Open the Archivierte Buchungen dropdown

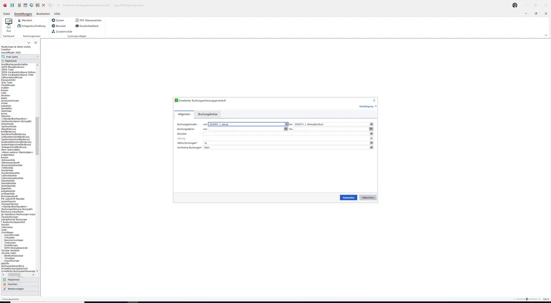click(x=371, y=147)
